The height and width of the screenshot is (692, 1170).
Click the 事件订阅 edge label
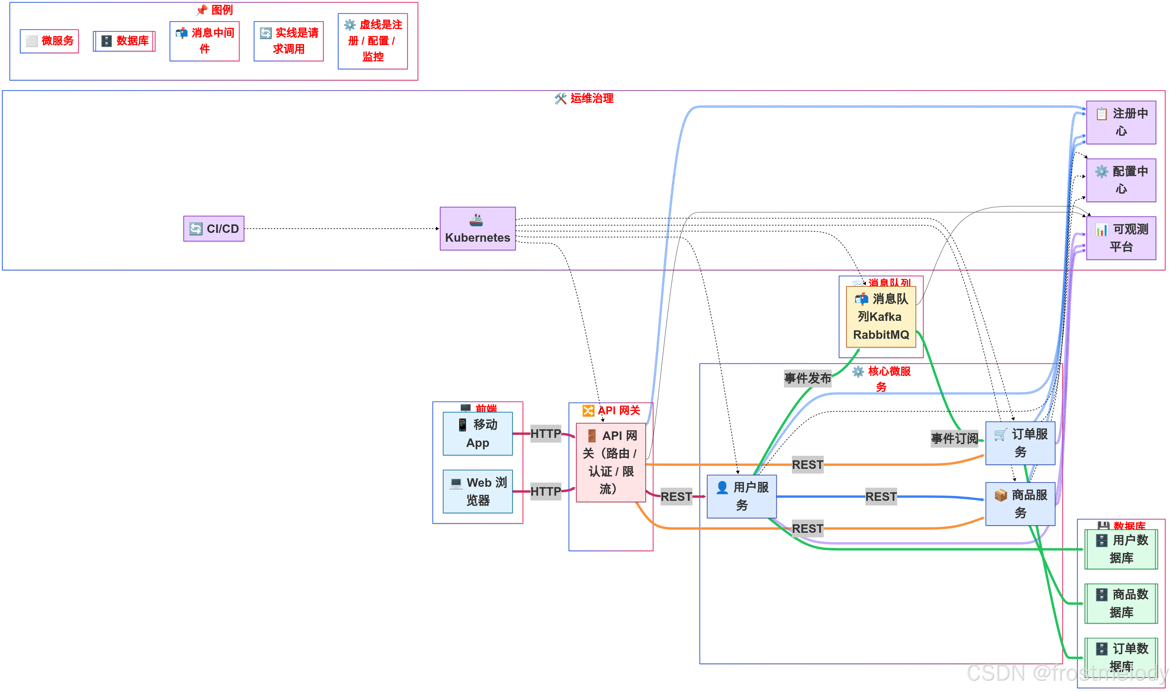(954, 438)
